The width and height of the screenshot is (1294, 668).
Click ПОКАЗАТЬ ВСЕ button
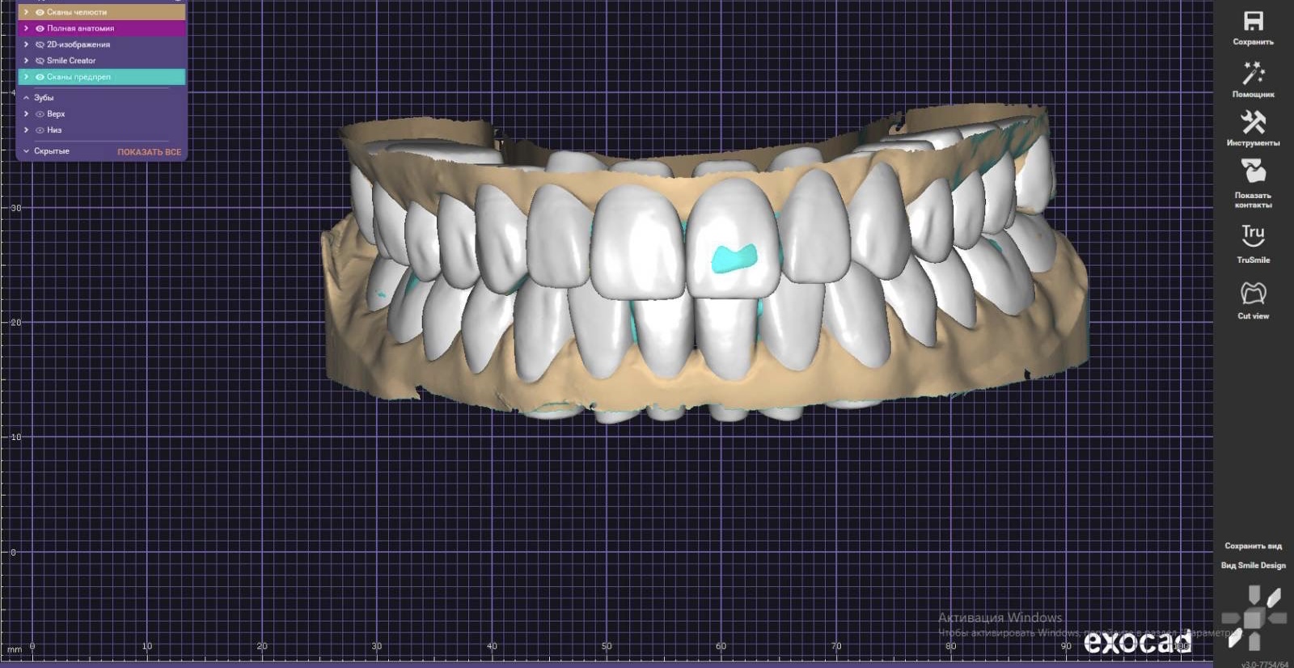click(149, 152)
